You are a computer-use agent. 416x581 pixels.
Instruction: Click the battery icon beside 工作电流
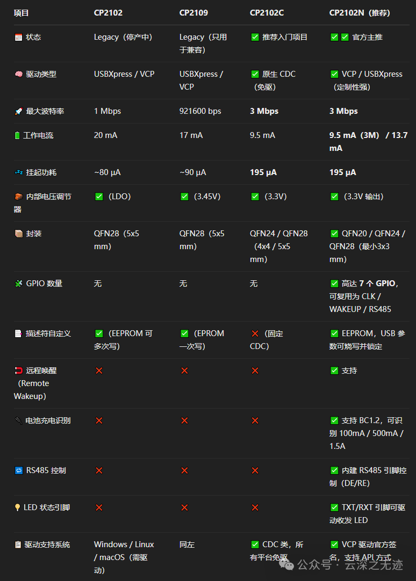pyautogui.click(x=17, y=135)
